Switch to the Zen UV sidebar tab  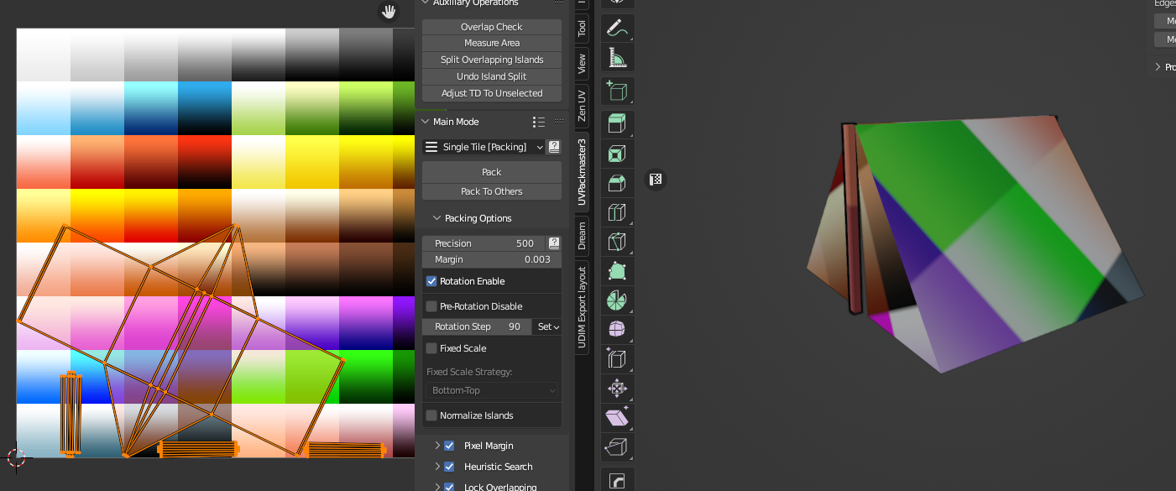tap(582, 106)
